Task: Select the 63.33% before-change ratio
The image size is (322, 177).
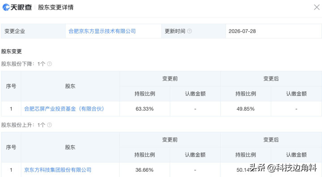Action: 145,109
